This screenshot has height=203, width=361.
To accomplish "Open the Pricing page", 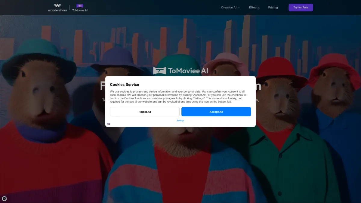I will [273, 8].
